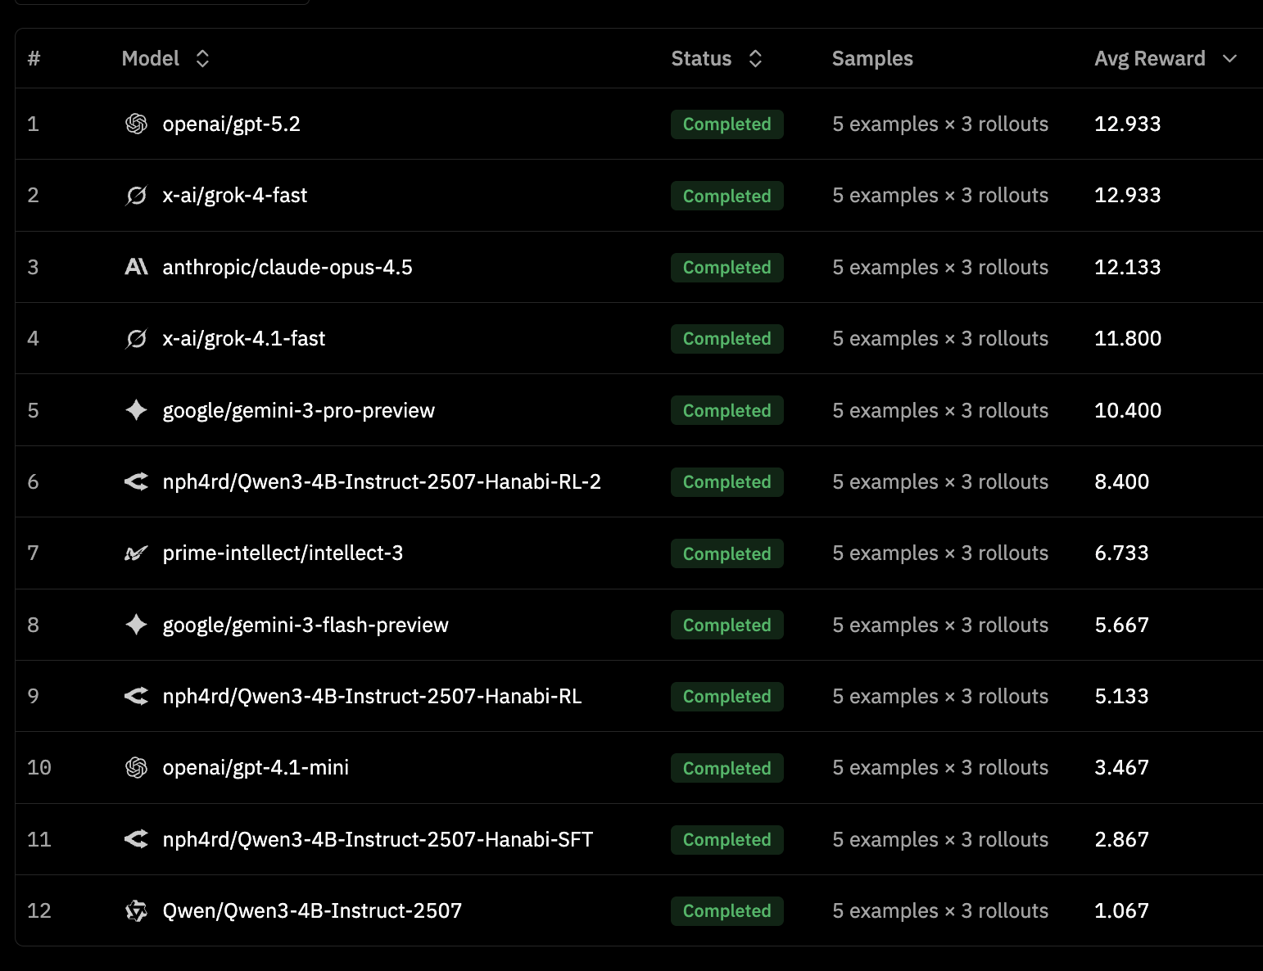Click the Gemini star icon beside gemini-3-pro-preview
Screen dimensions: 1263x971
[136, 410]
